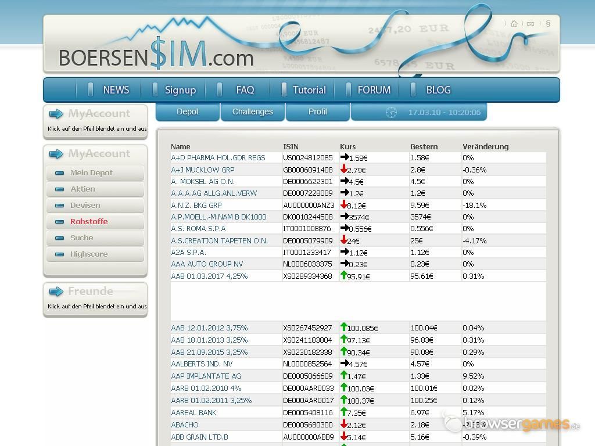Open the FAQ navigation item
The height and width of the screenshot is (446, 595).
[245, 90]
